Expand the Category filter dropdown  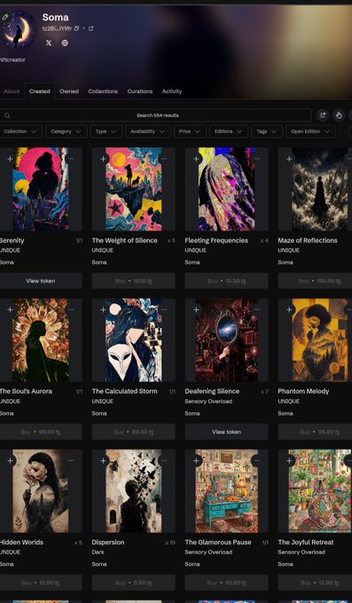(66, 131)
